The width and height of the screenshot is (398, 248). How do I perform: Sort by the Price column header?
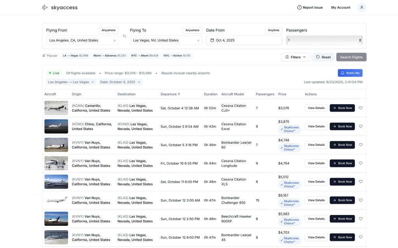(282, 94)
